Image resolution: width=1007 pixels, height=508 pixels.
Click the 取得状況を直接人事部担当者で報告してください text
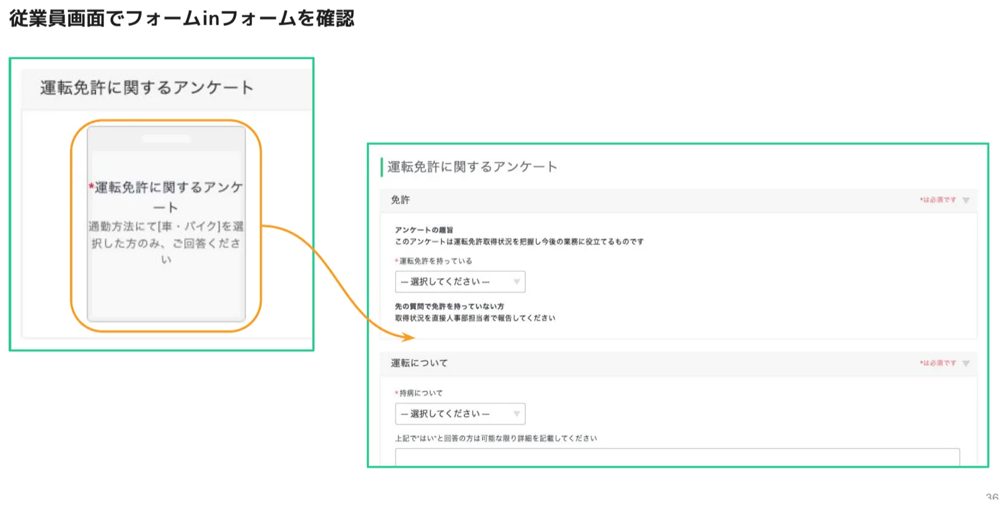475,318
